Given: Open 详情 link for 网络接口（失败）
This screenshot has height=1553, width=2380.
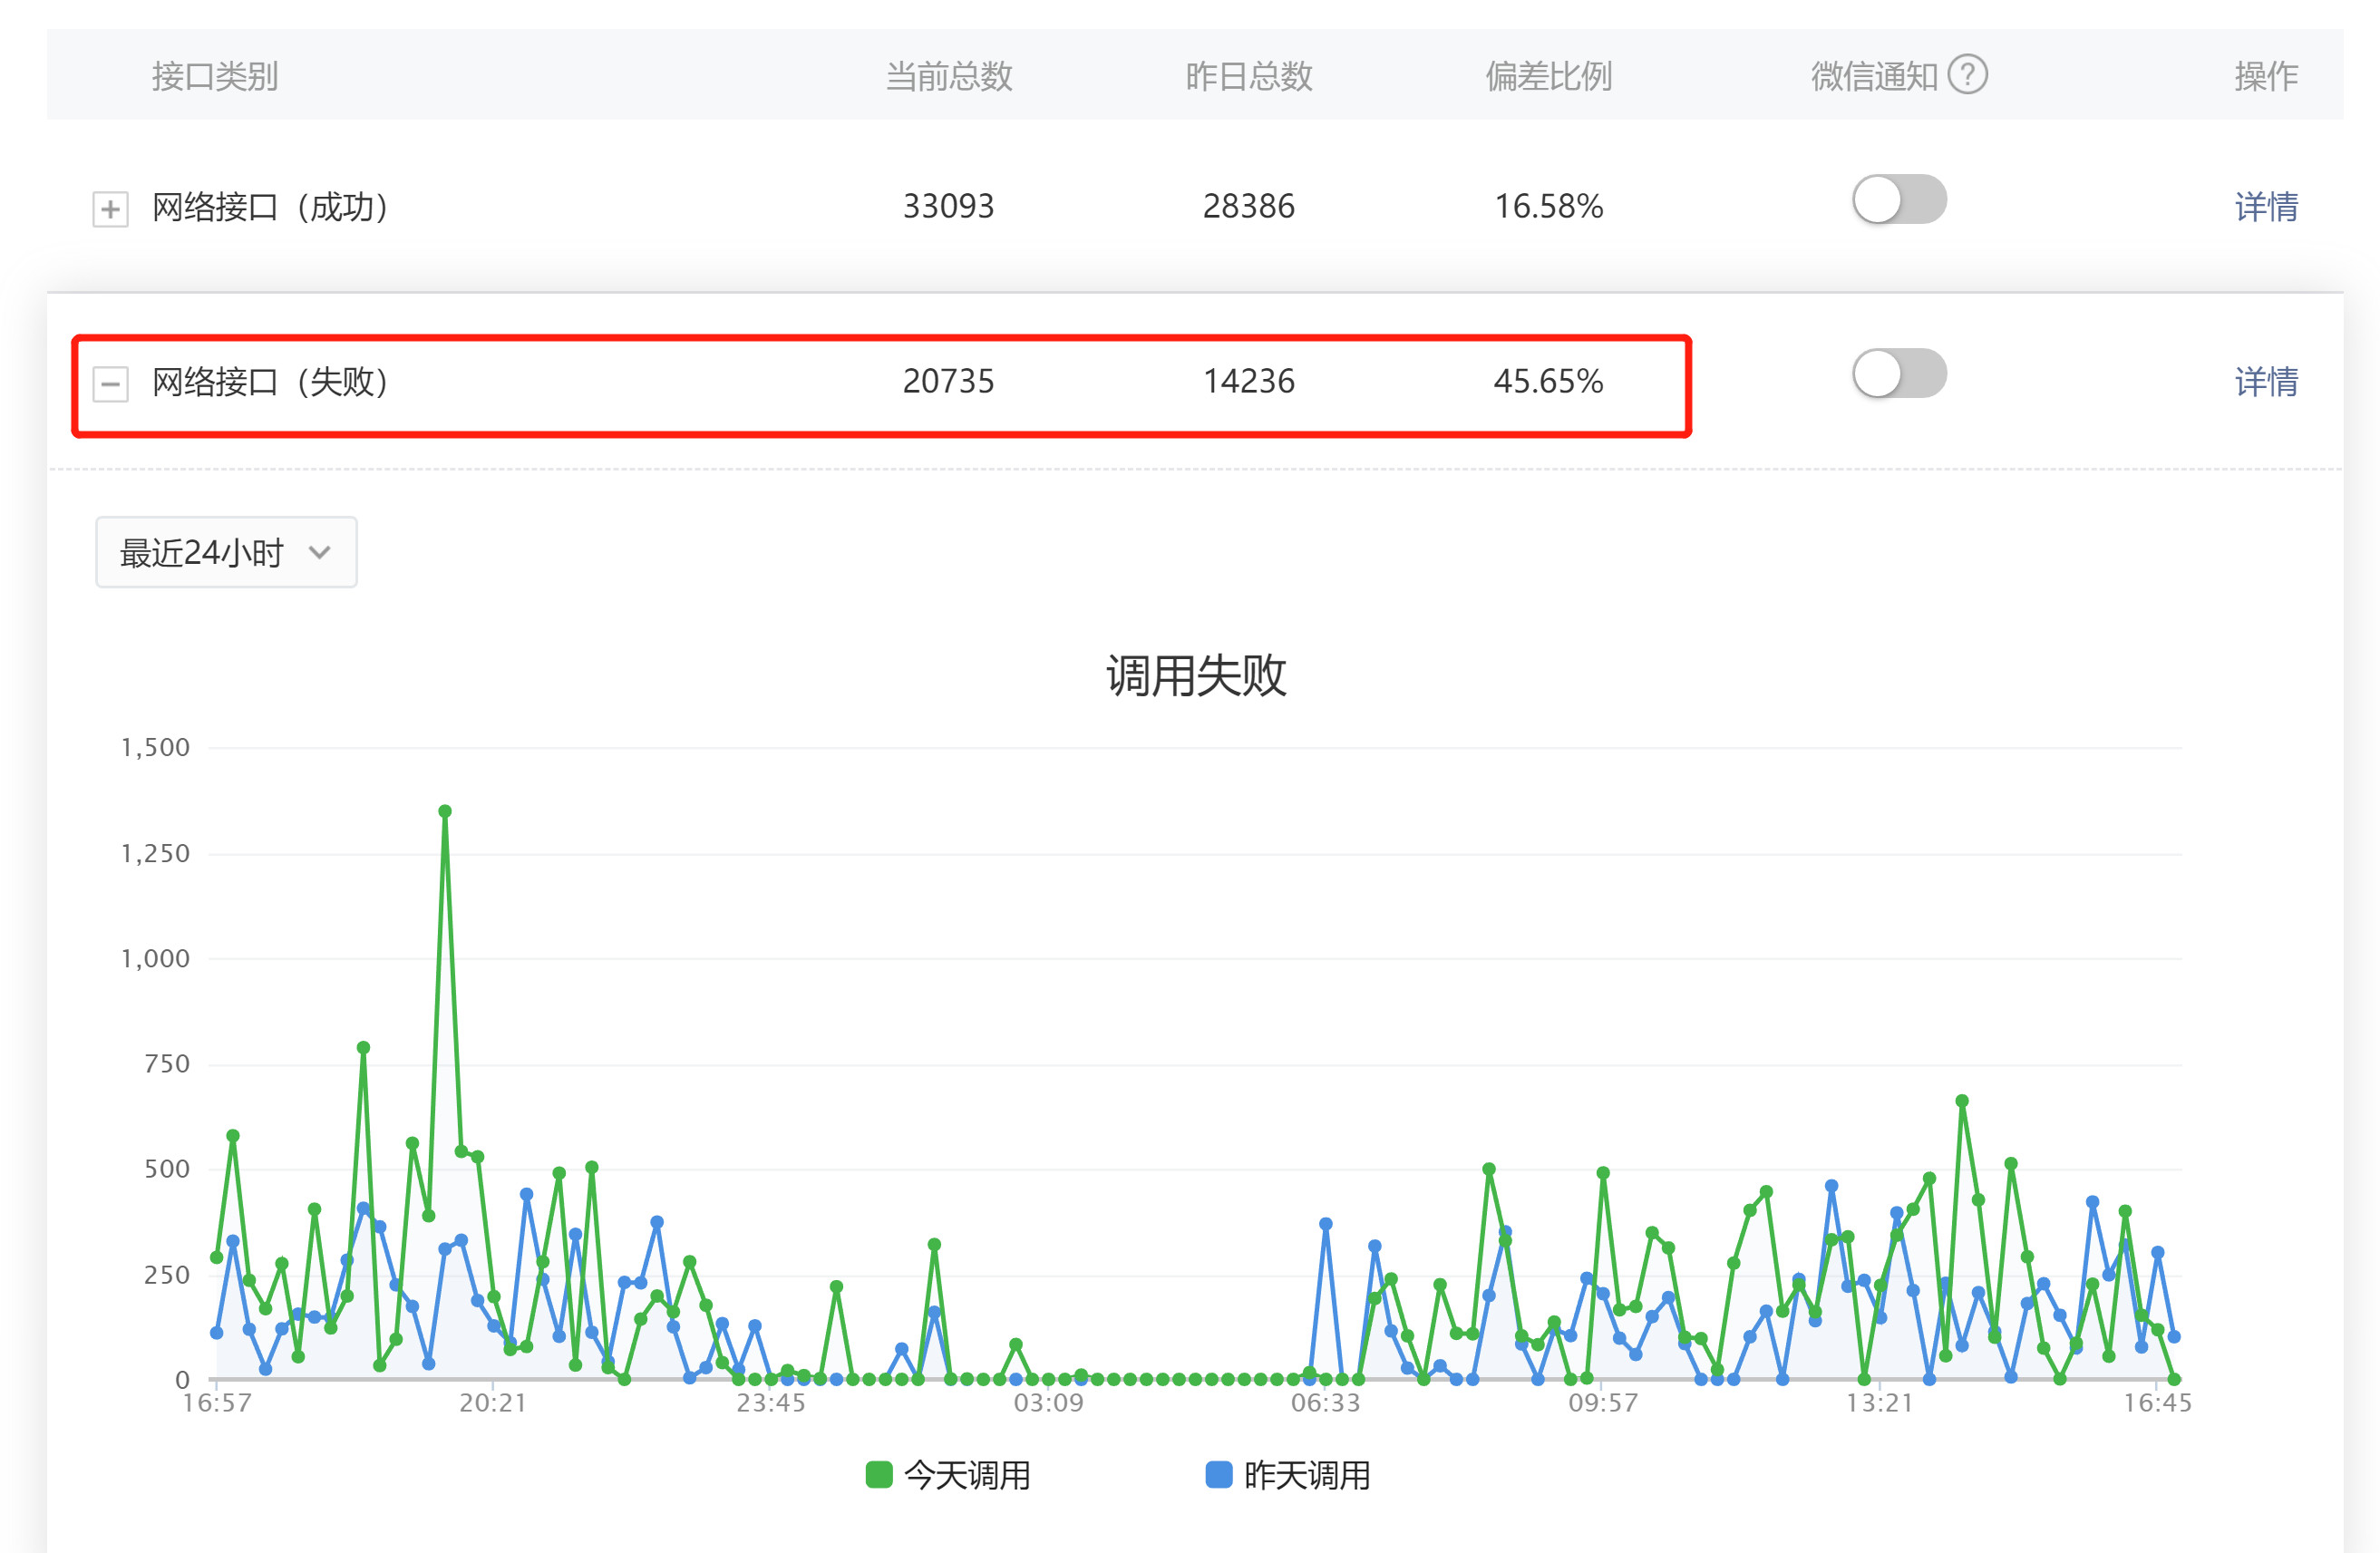Looking at the screenshot, I should point(2265,381).
